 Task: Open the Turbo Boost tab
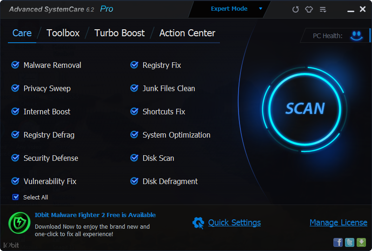click(120, 33)
